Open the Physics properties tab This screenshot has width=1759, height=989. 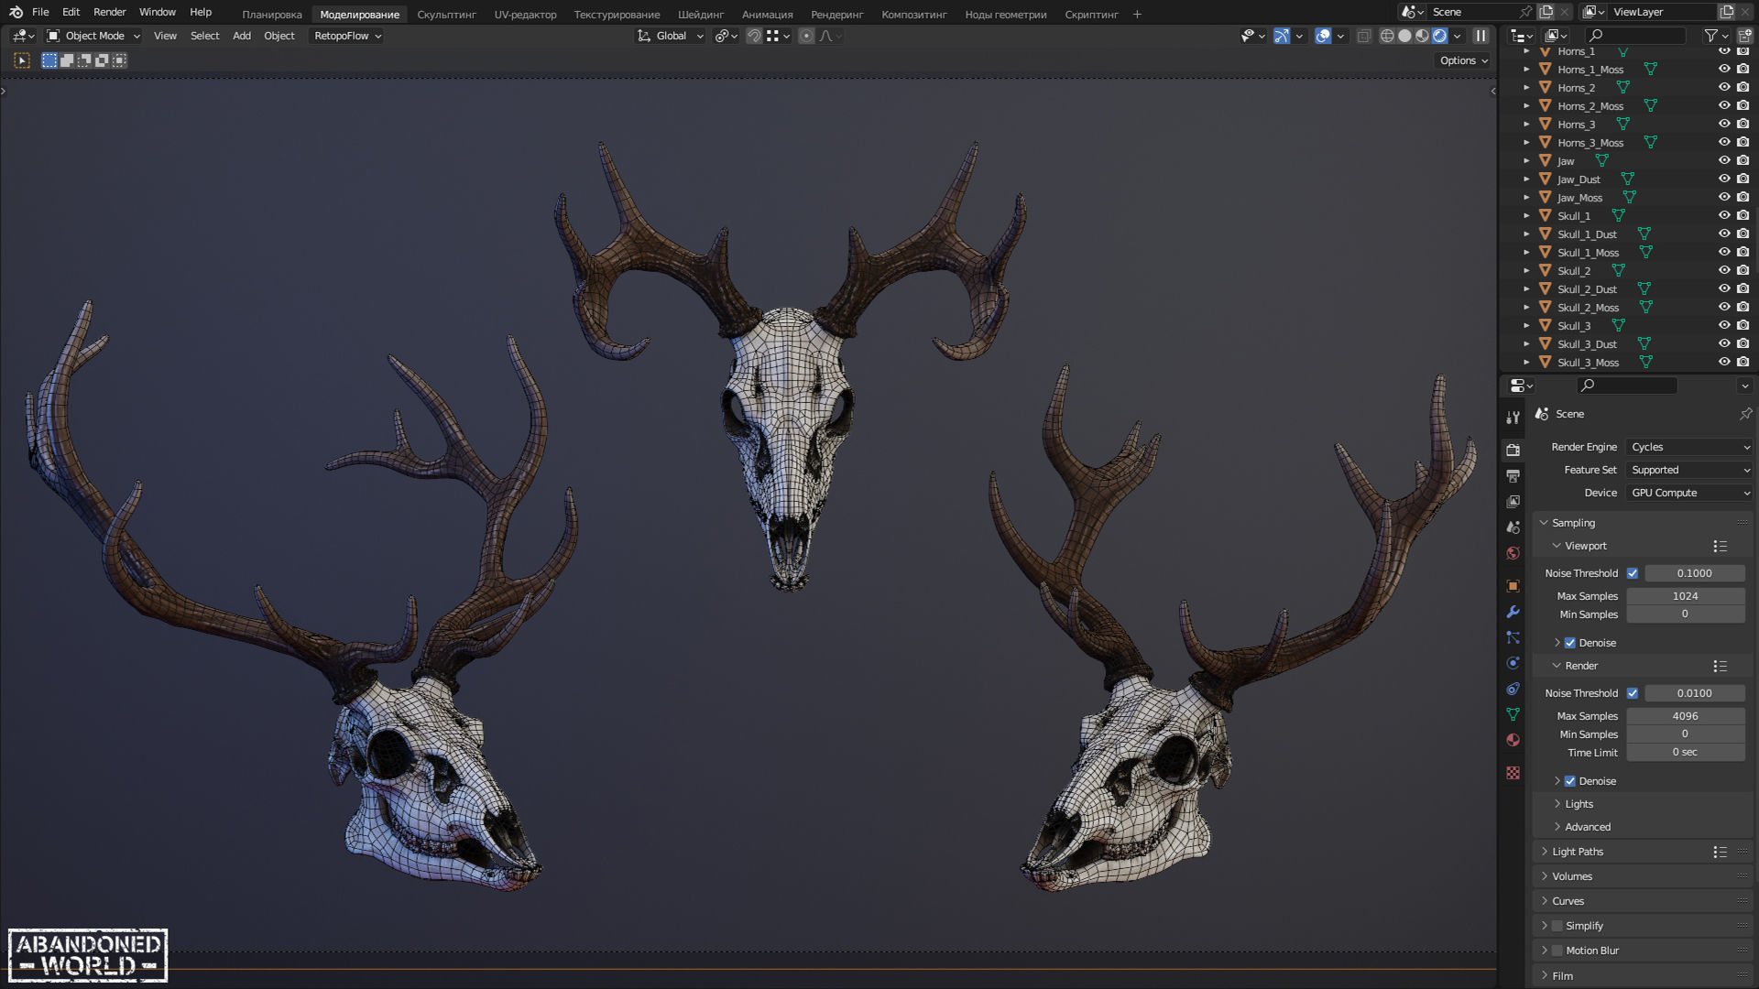pyautogui.click(x=1513, y=663)
